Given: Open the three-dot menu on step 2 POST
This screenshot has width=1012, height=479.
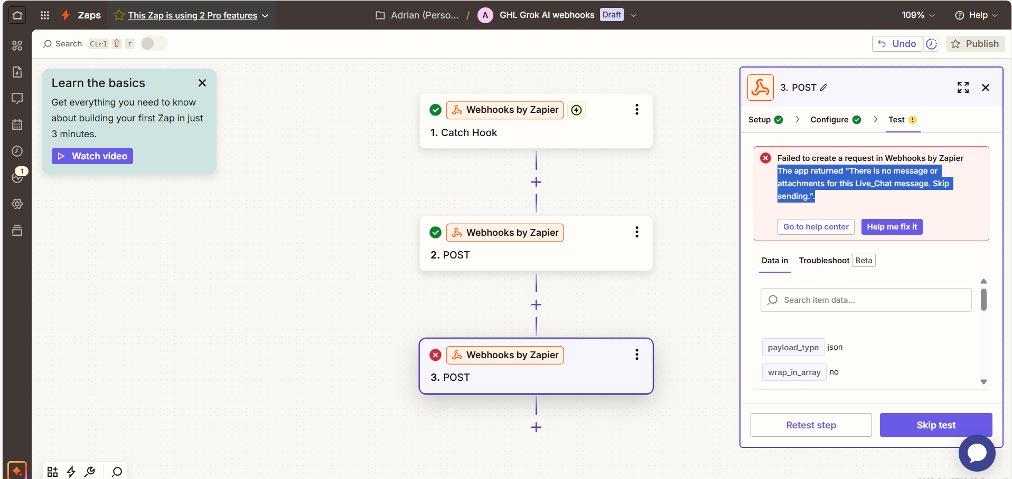Looking at the screenshot, I should coord(637,233).
